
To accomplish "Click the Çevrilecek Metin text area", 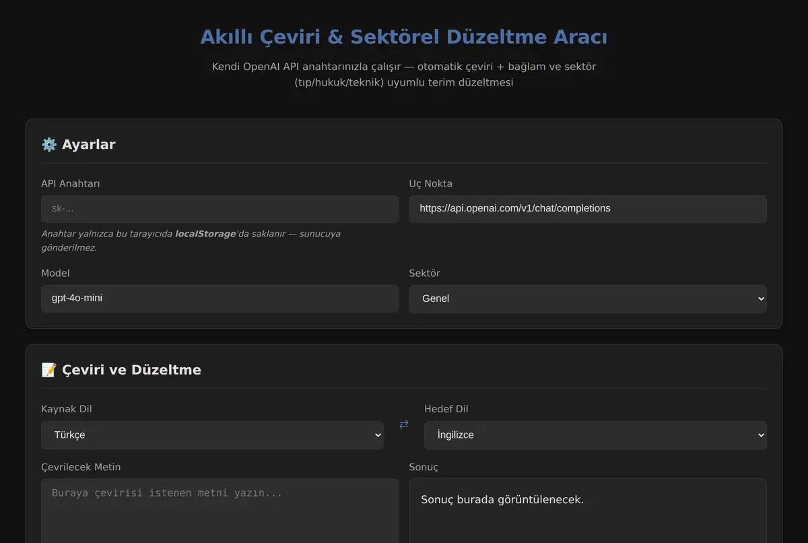I will pos(220,511).
